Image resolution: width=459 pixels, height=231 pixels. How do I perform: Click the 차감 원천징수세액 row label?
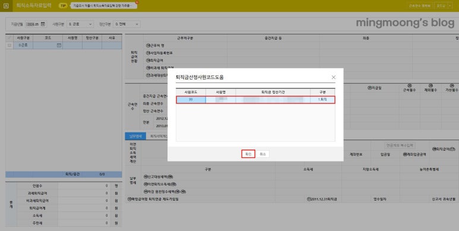point(165,192)
